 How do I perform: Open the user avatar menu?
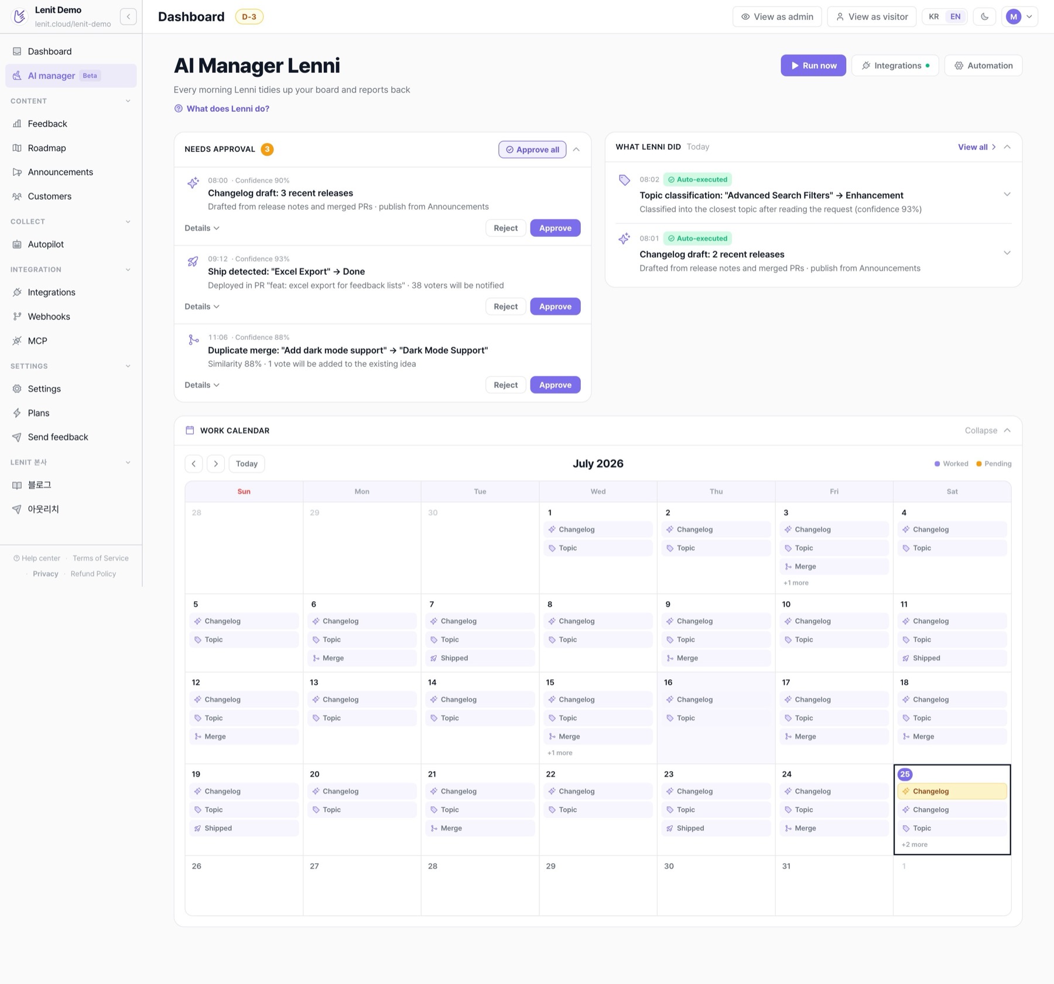tap(1019, 16)
